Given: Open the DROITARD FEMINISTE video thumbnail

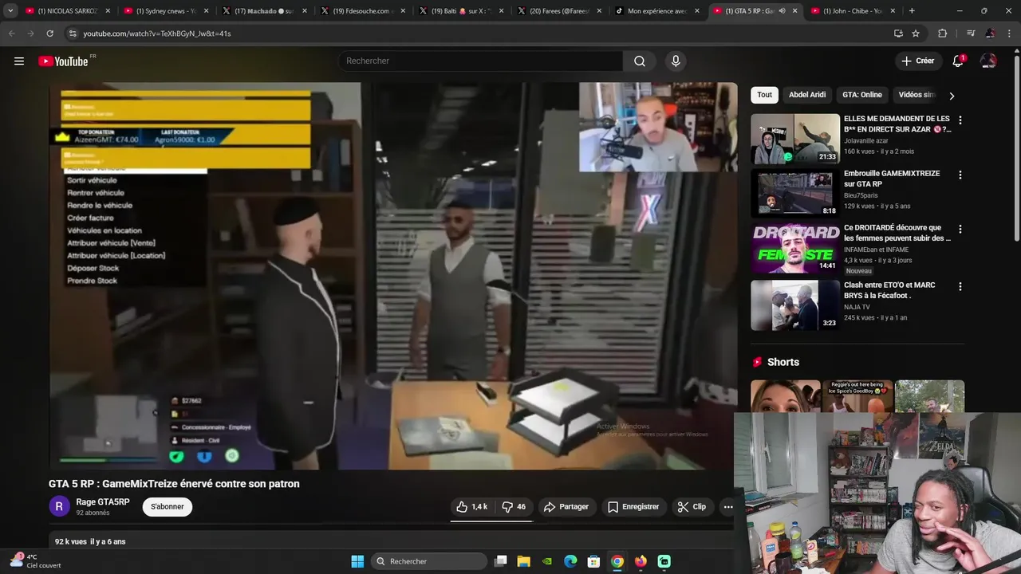Looking at the screenshot, I should (x=795, y=248).
